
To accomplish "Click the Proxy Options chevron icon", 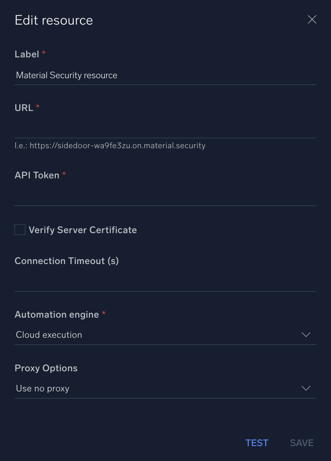I will click(306, 388).
